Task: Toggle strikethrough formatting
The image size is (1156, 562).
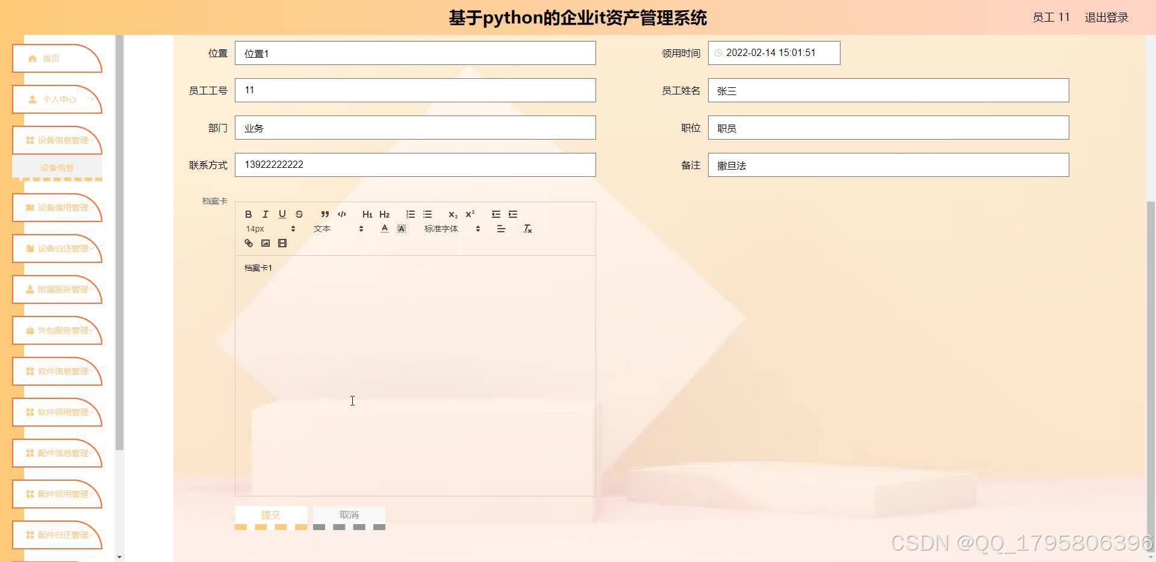Action: (299, 214)
